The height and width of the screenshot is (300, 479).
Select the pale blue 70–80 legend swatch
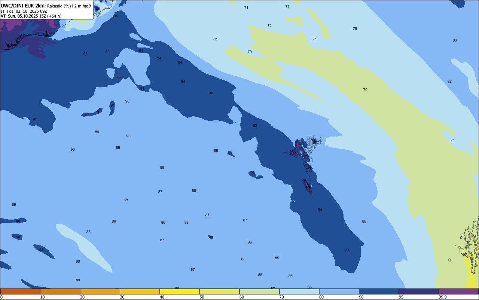tap(299, 291)
